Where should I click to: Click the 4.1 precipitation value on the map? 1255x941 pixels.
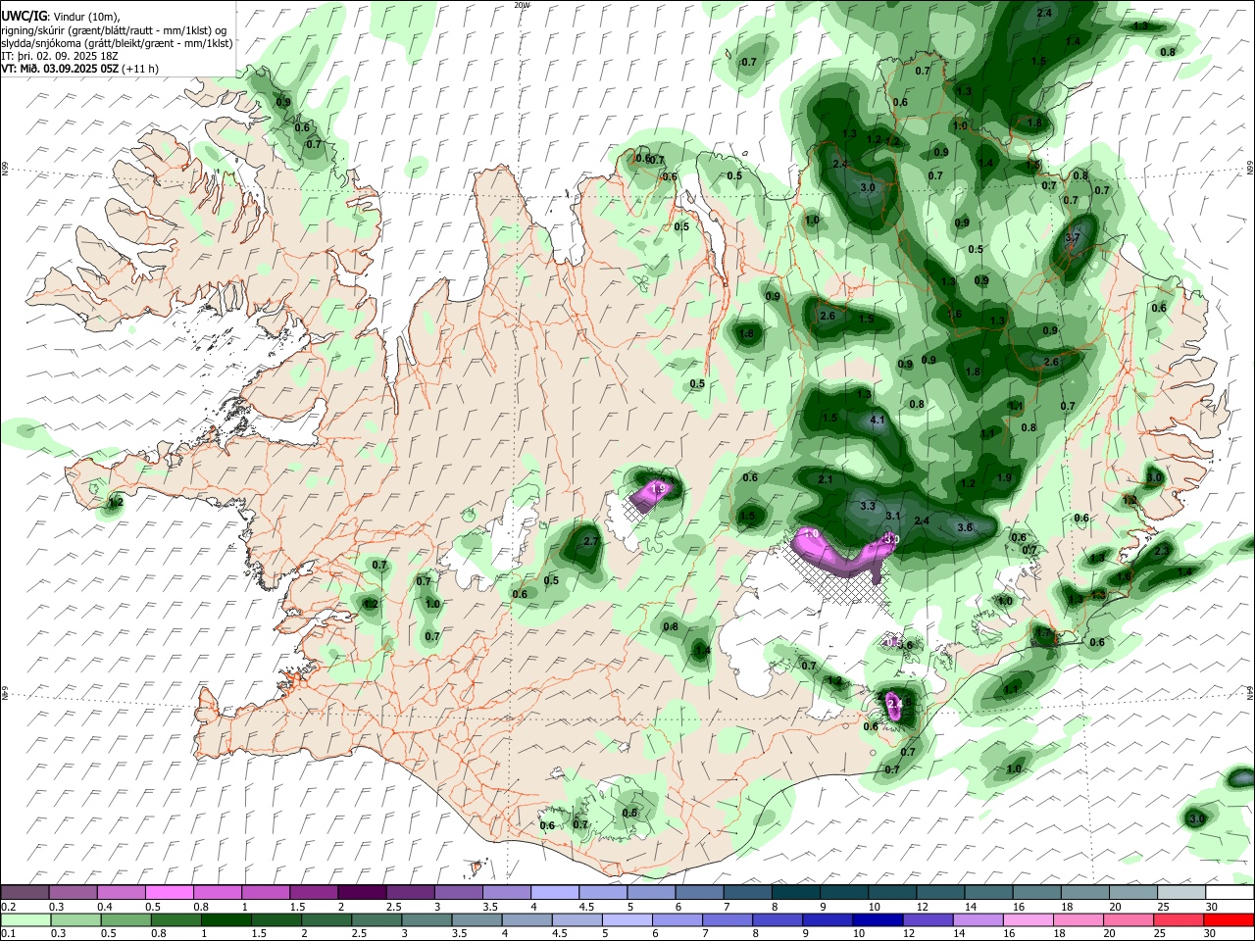click(x=878, y=421)
